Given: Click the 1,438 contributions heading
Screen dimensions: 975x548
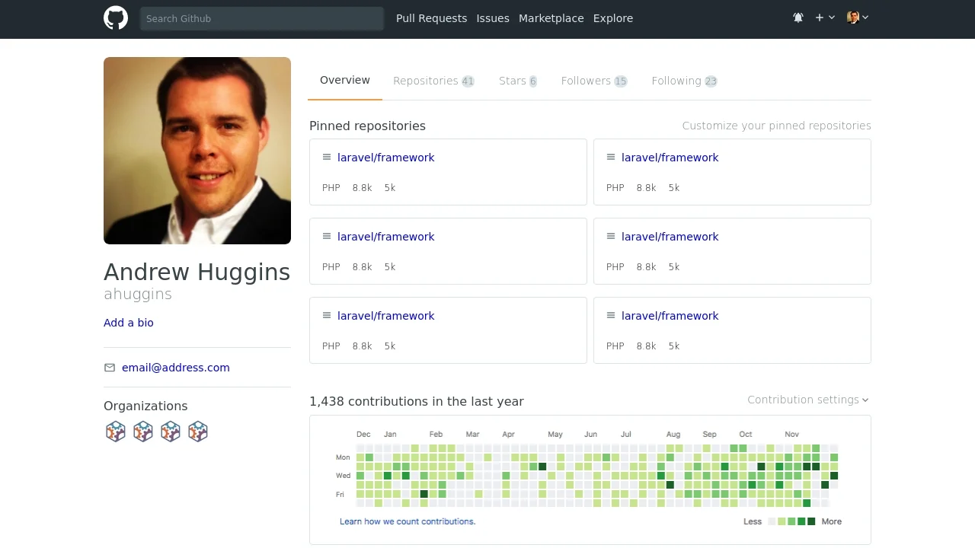Looking at the screenshot, I should (x=417, y=401).
